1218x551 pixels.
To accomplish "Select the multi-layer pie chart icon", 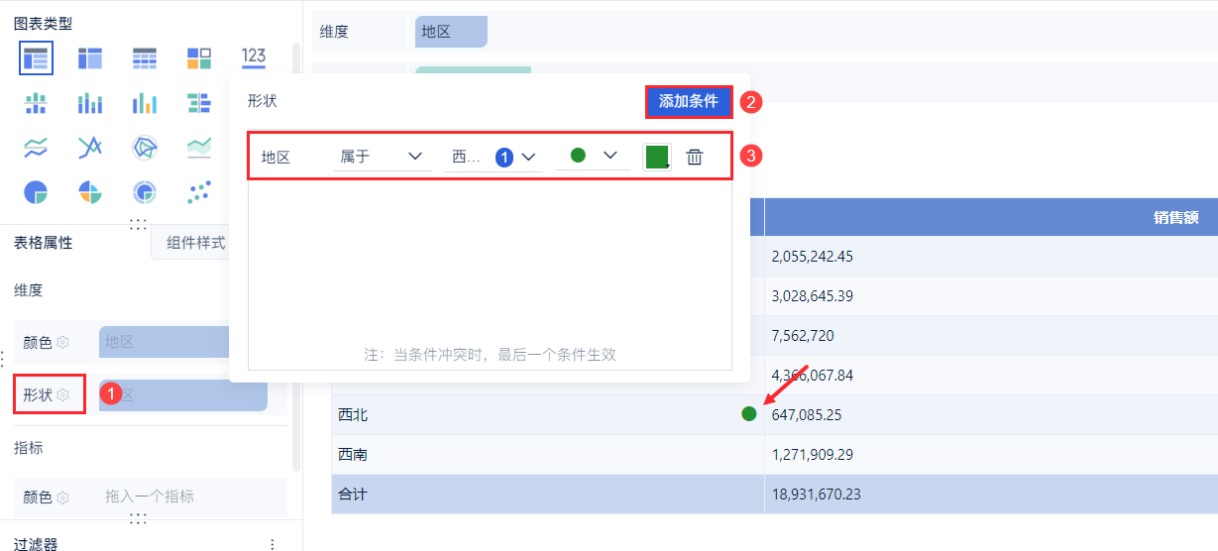I will coord(145,192).
